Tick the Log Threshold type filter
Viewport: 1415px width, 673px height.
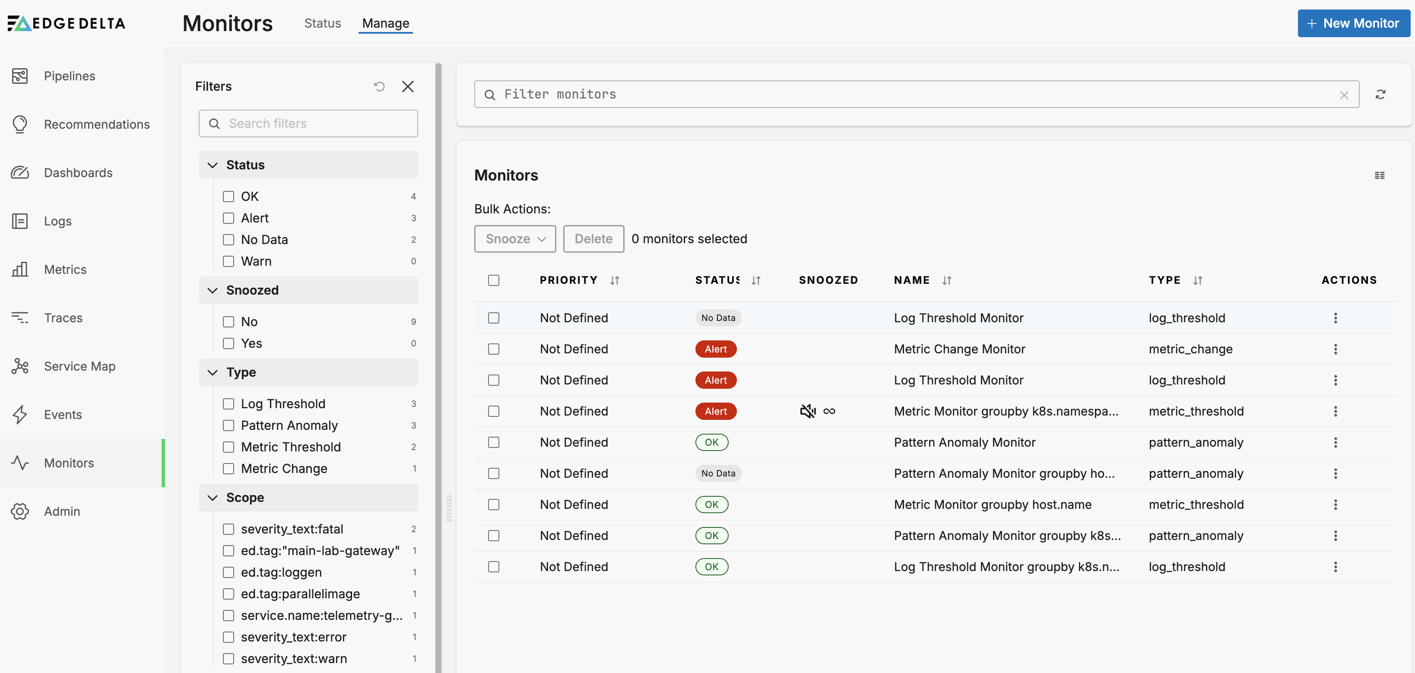(228, 404)
